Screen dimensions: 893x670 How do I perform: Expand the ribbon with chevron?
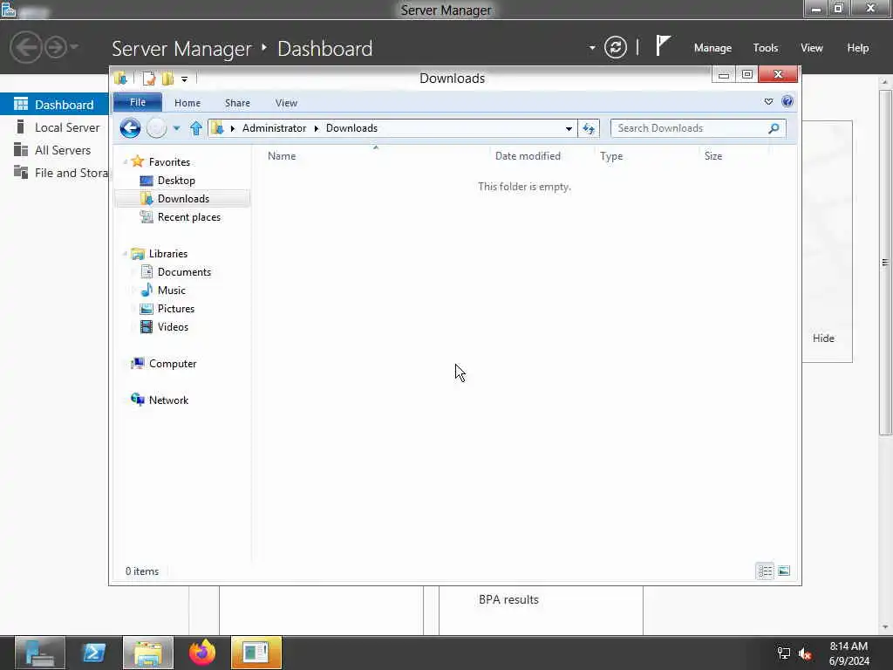[768, 101]
